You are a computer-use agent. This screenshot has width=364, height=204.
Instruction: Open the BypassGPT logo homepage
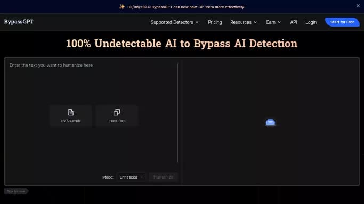(x=19, y=22)
